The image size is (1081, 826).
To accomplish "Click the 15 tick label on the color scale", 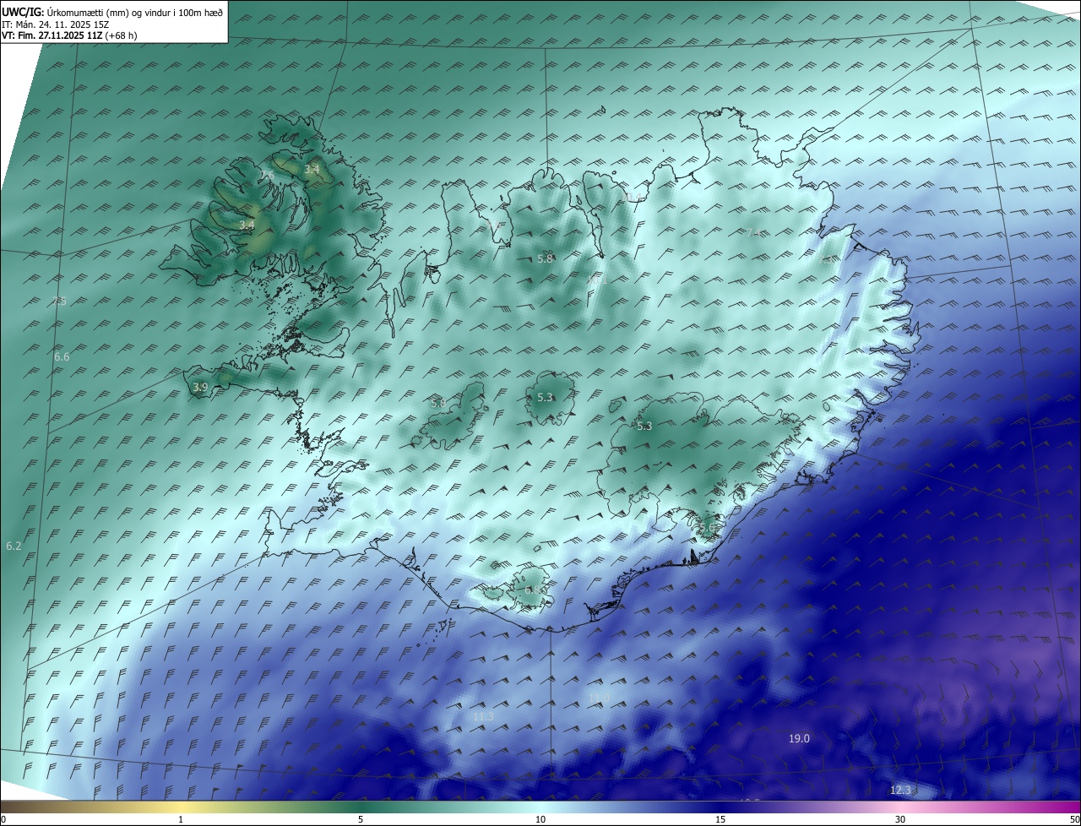I will point(720,819).
